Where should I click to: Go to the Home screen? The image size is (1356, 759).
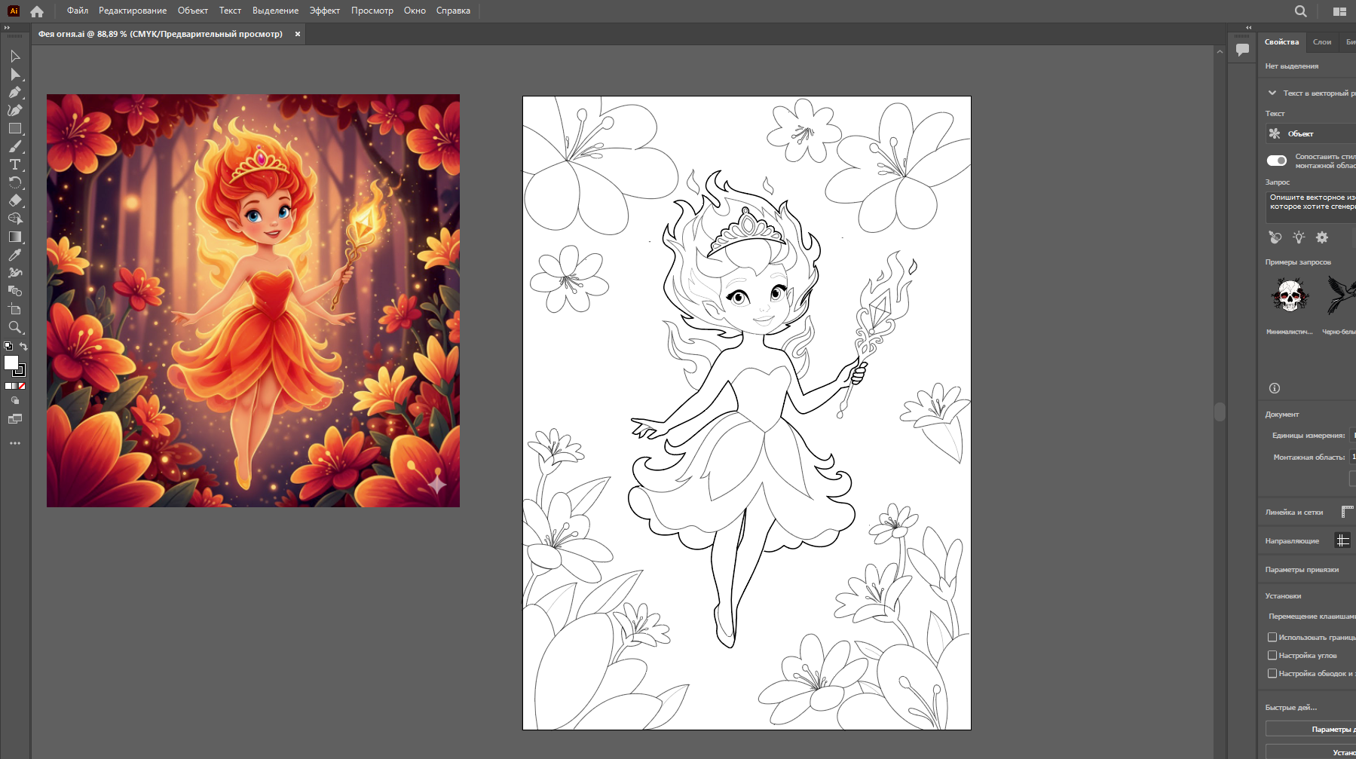click(x=37, y=11)
